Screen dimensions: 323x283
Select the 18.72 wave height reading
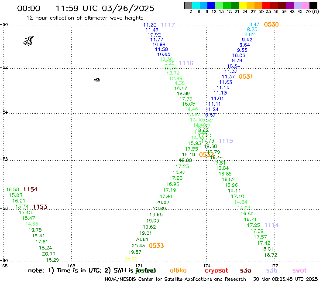[x=271, y=255]
